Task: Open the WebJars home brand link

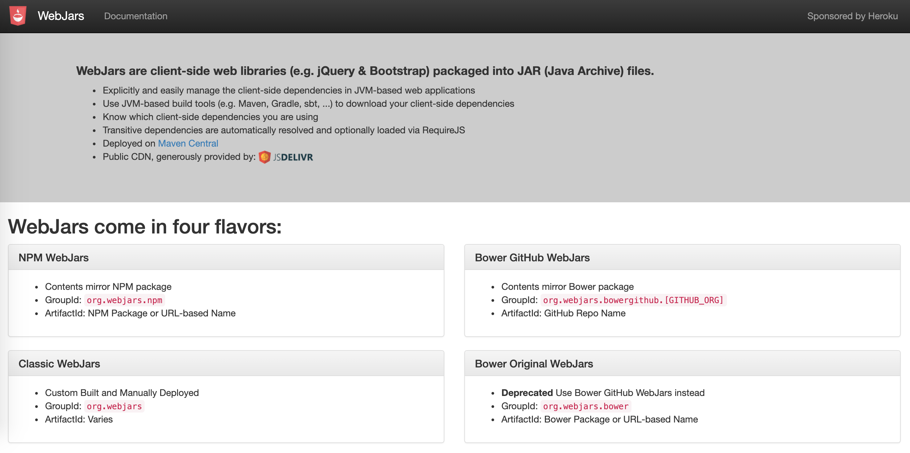Action: click(61, 16)
